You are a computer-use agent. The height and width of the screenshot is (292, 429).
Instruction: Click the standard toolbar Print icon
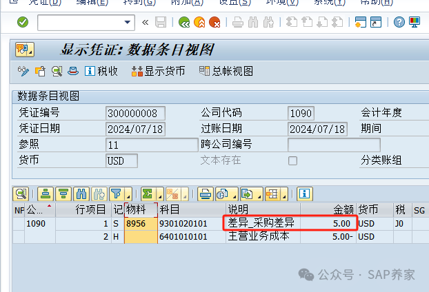tap(238, 22)
